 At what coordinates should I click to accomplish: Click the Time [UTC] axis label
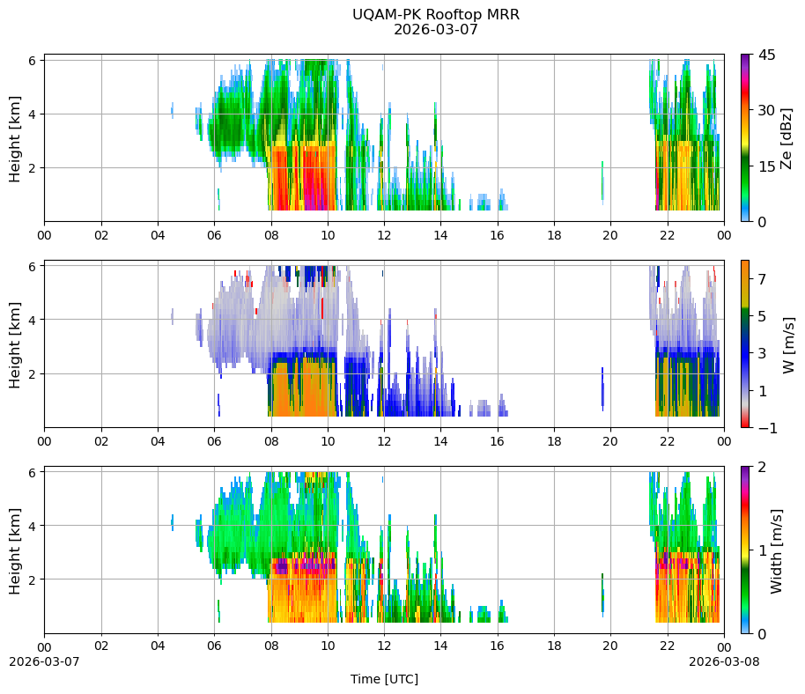(x=384, y=679)
